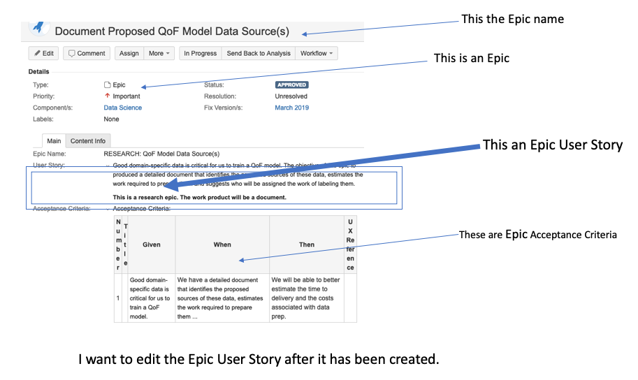The image size is (638, 380).
Task: Click the In Progress transition button
Action: (200, 53)
